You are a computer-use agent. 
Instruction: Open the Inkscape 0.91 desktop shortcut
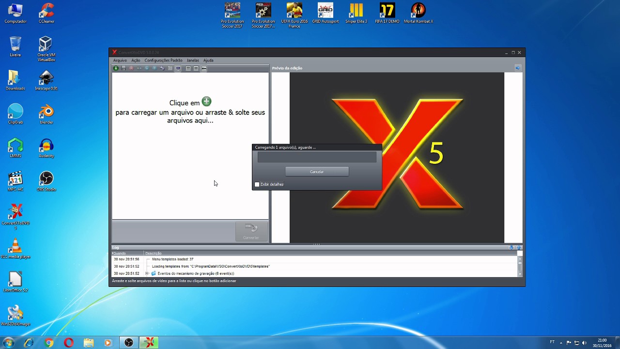point(46,81)
